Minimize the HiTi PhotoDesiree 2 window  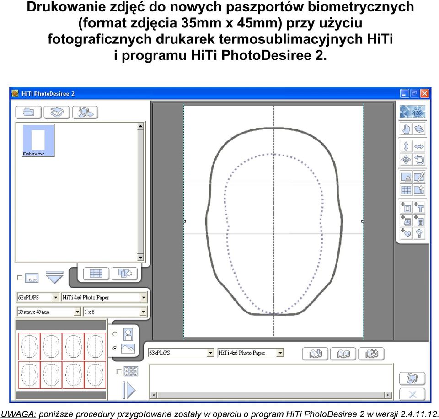tap(404, 94)
